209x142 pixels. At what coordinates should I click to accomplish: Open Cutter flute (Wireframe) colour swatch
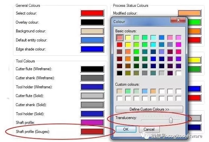pyautogui.click(x=92, y=69)
